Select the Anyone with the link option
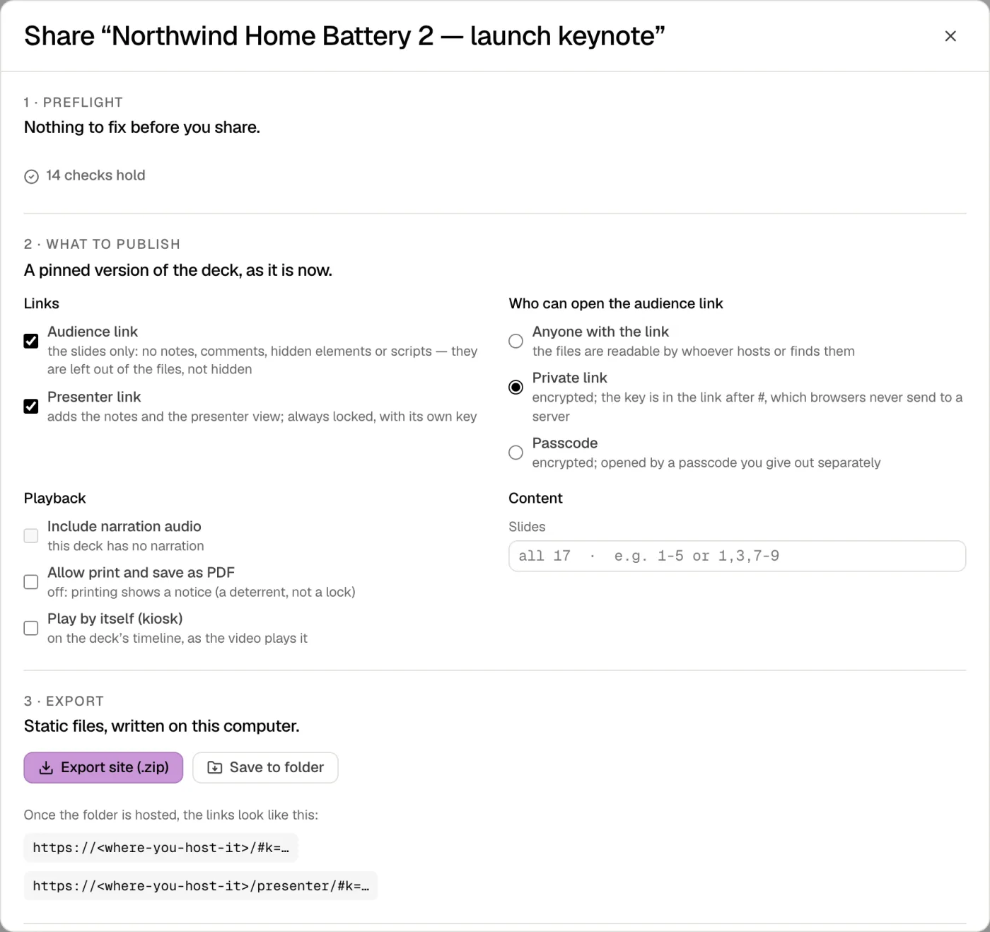Screen dimensions: 990x932 point(516,341)
